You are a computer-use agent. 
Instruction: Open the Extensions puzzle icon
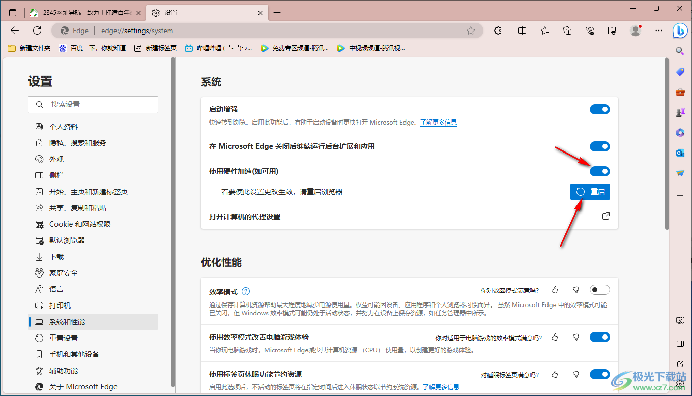(498, 31)
